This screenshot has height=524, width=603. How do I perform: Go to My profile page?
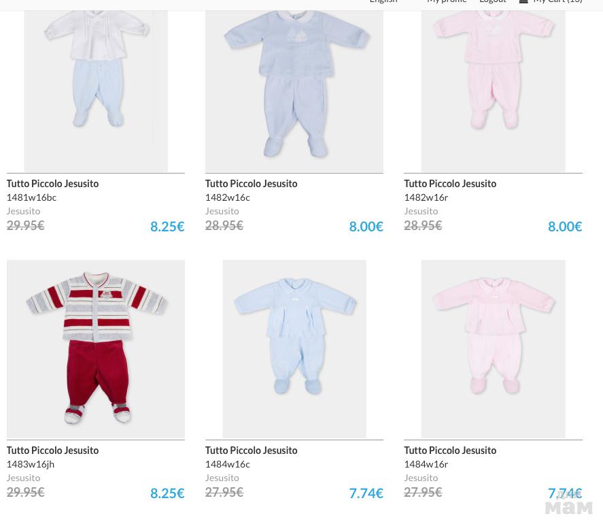447,1
